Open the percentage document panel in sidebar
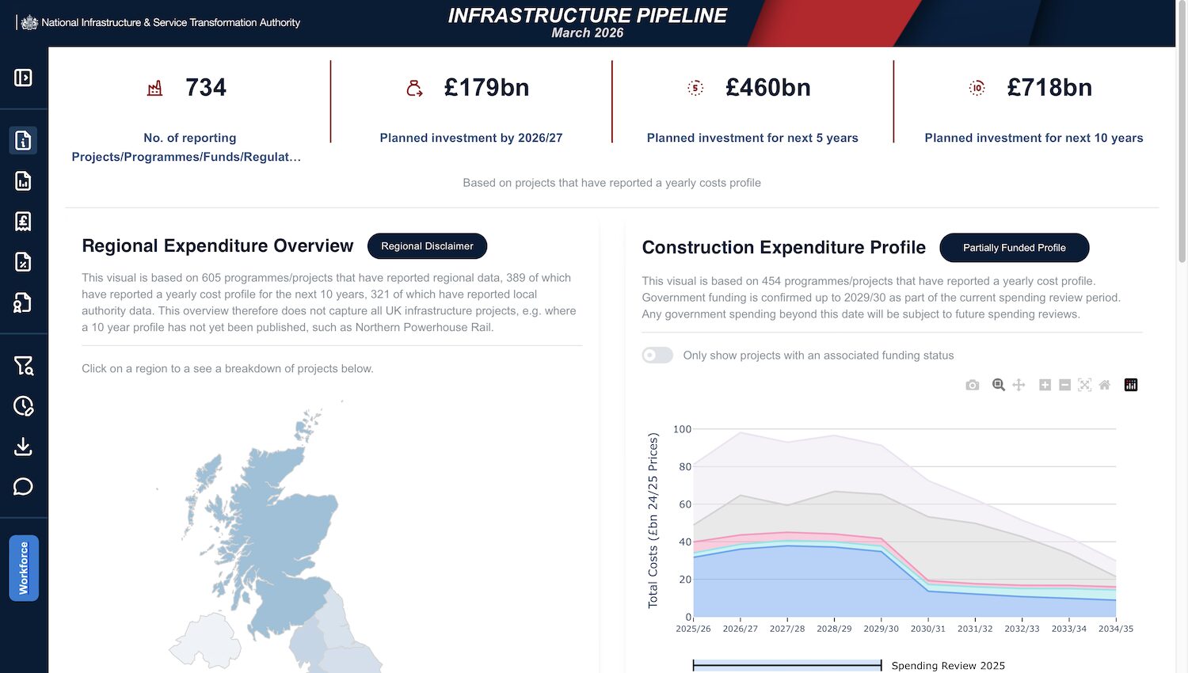The height and width of the screenshot is (673, 1188). point(23,262)
